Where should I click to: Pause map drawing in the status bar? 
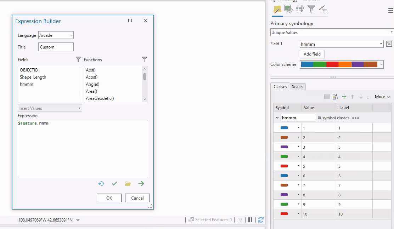point(250,220)
